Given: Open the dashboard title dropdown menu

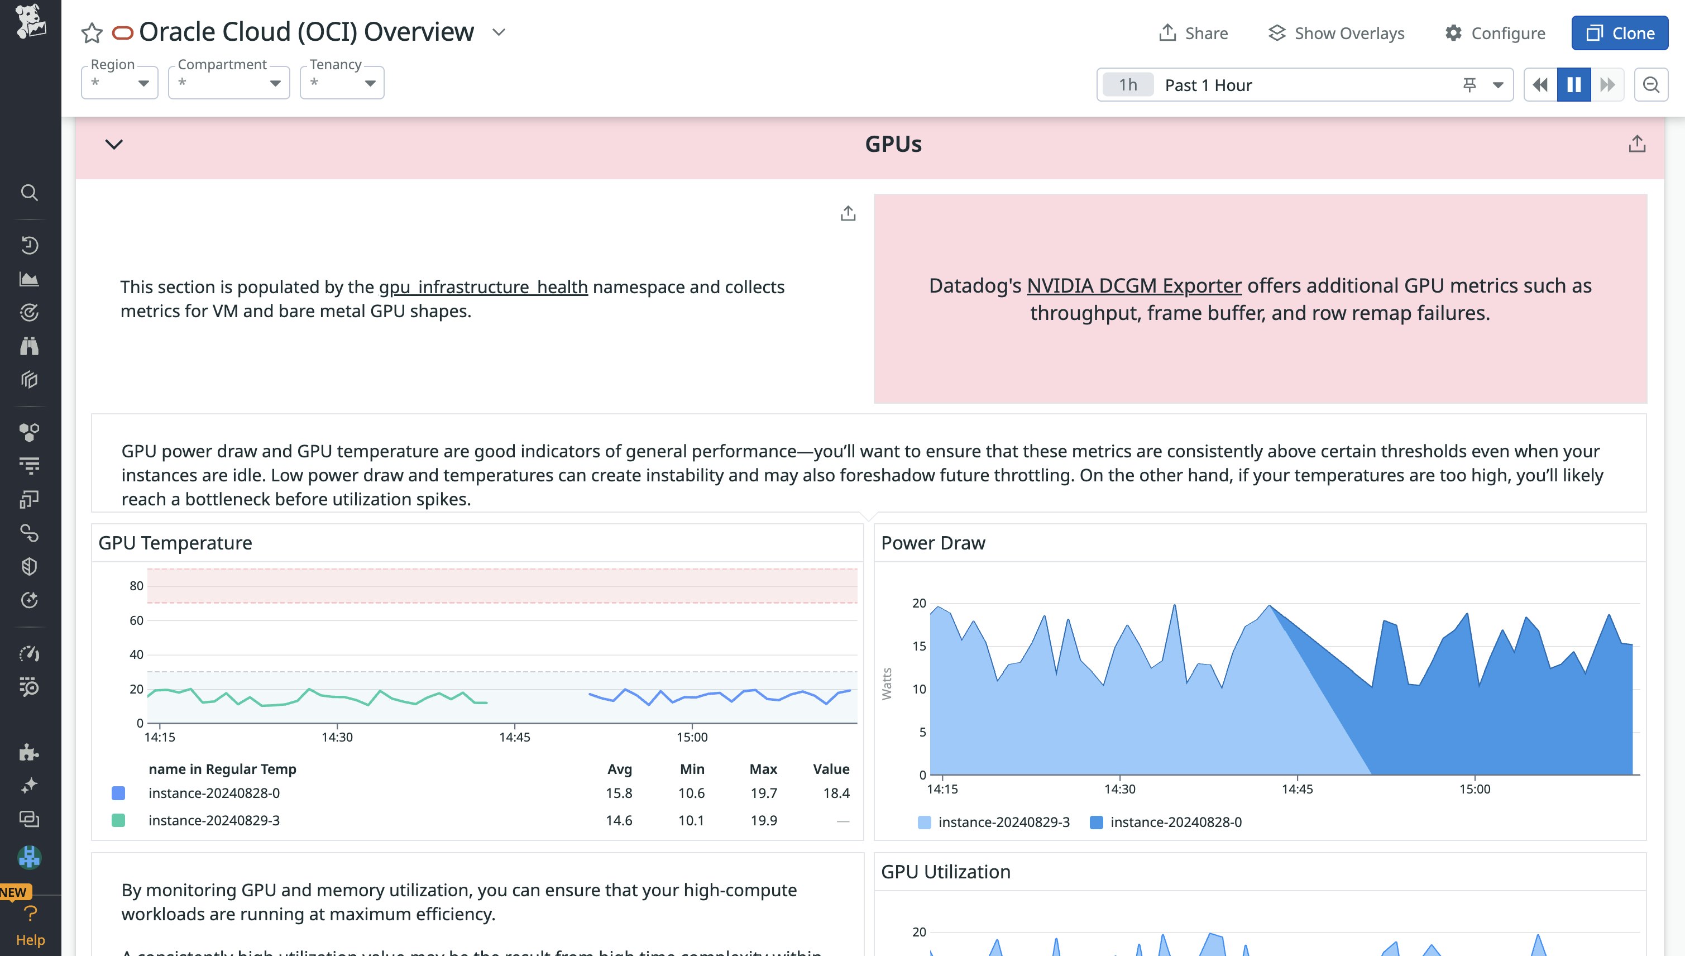Looking at the screenshot, I should point(499,31).
